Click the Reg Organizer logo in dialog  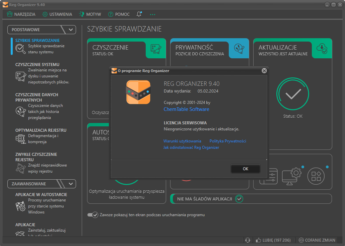pyautogui.click(x=138, y=92)
